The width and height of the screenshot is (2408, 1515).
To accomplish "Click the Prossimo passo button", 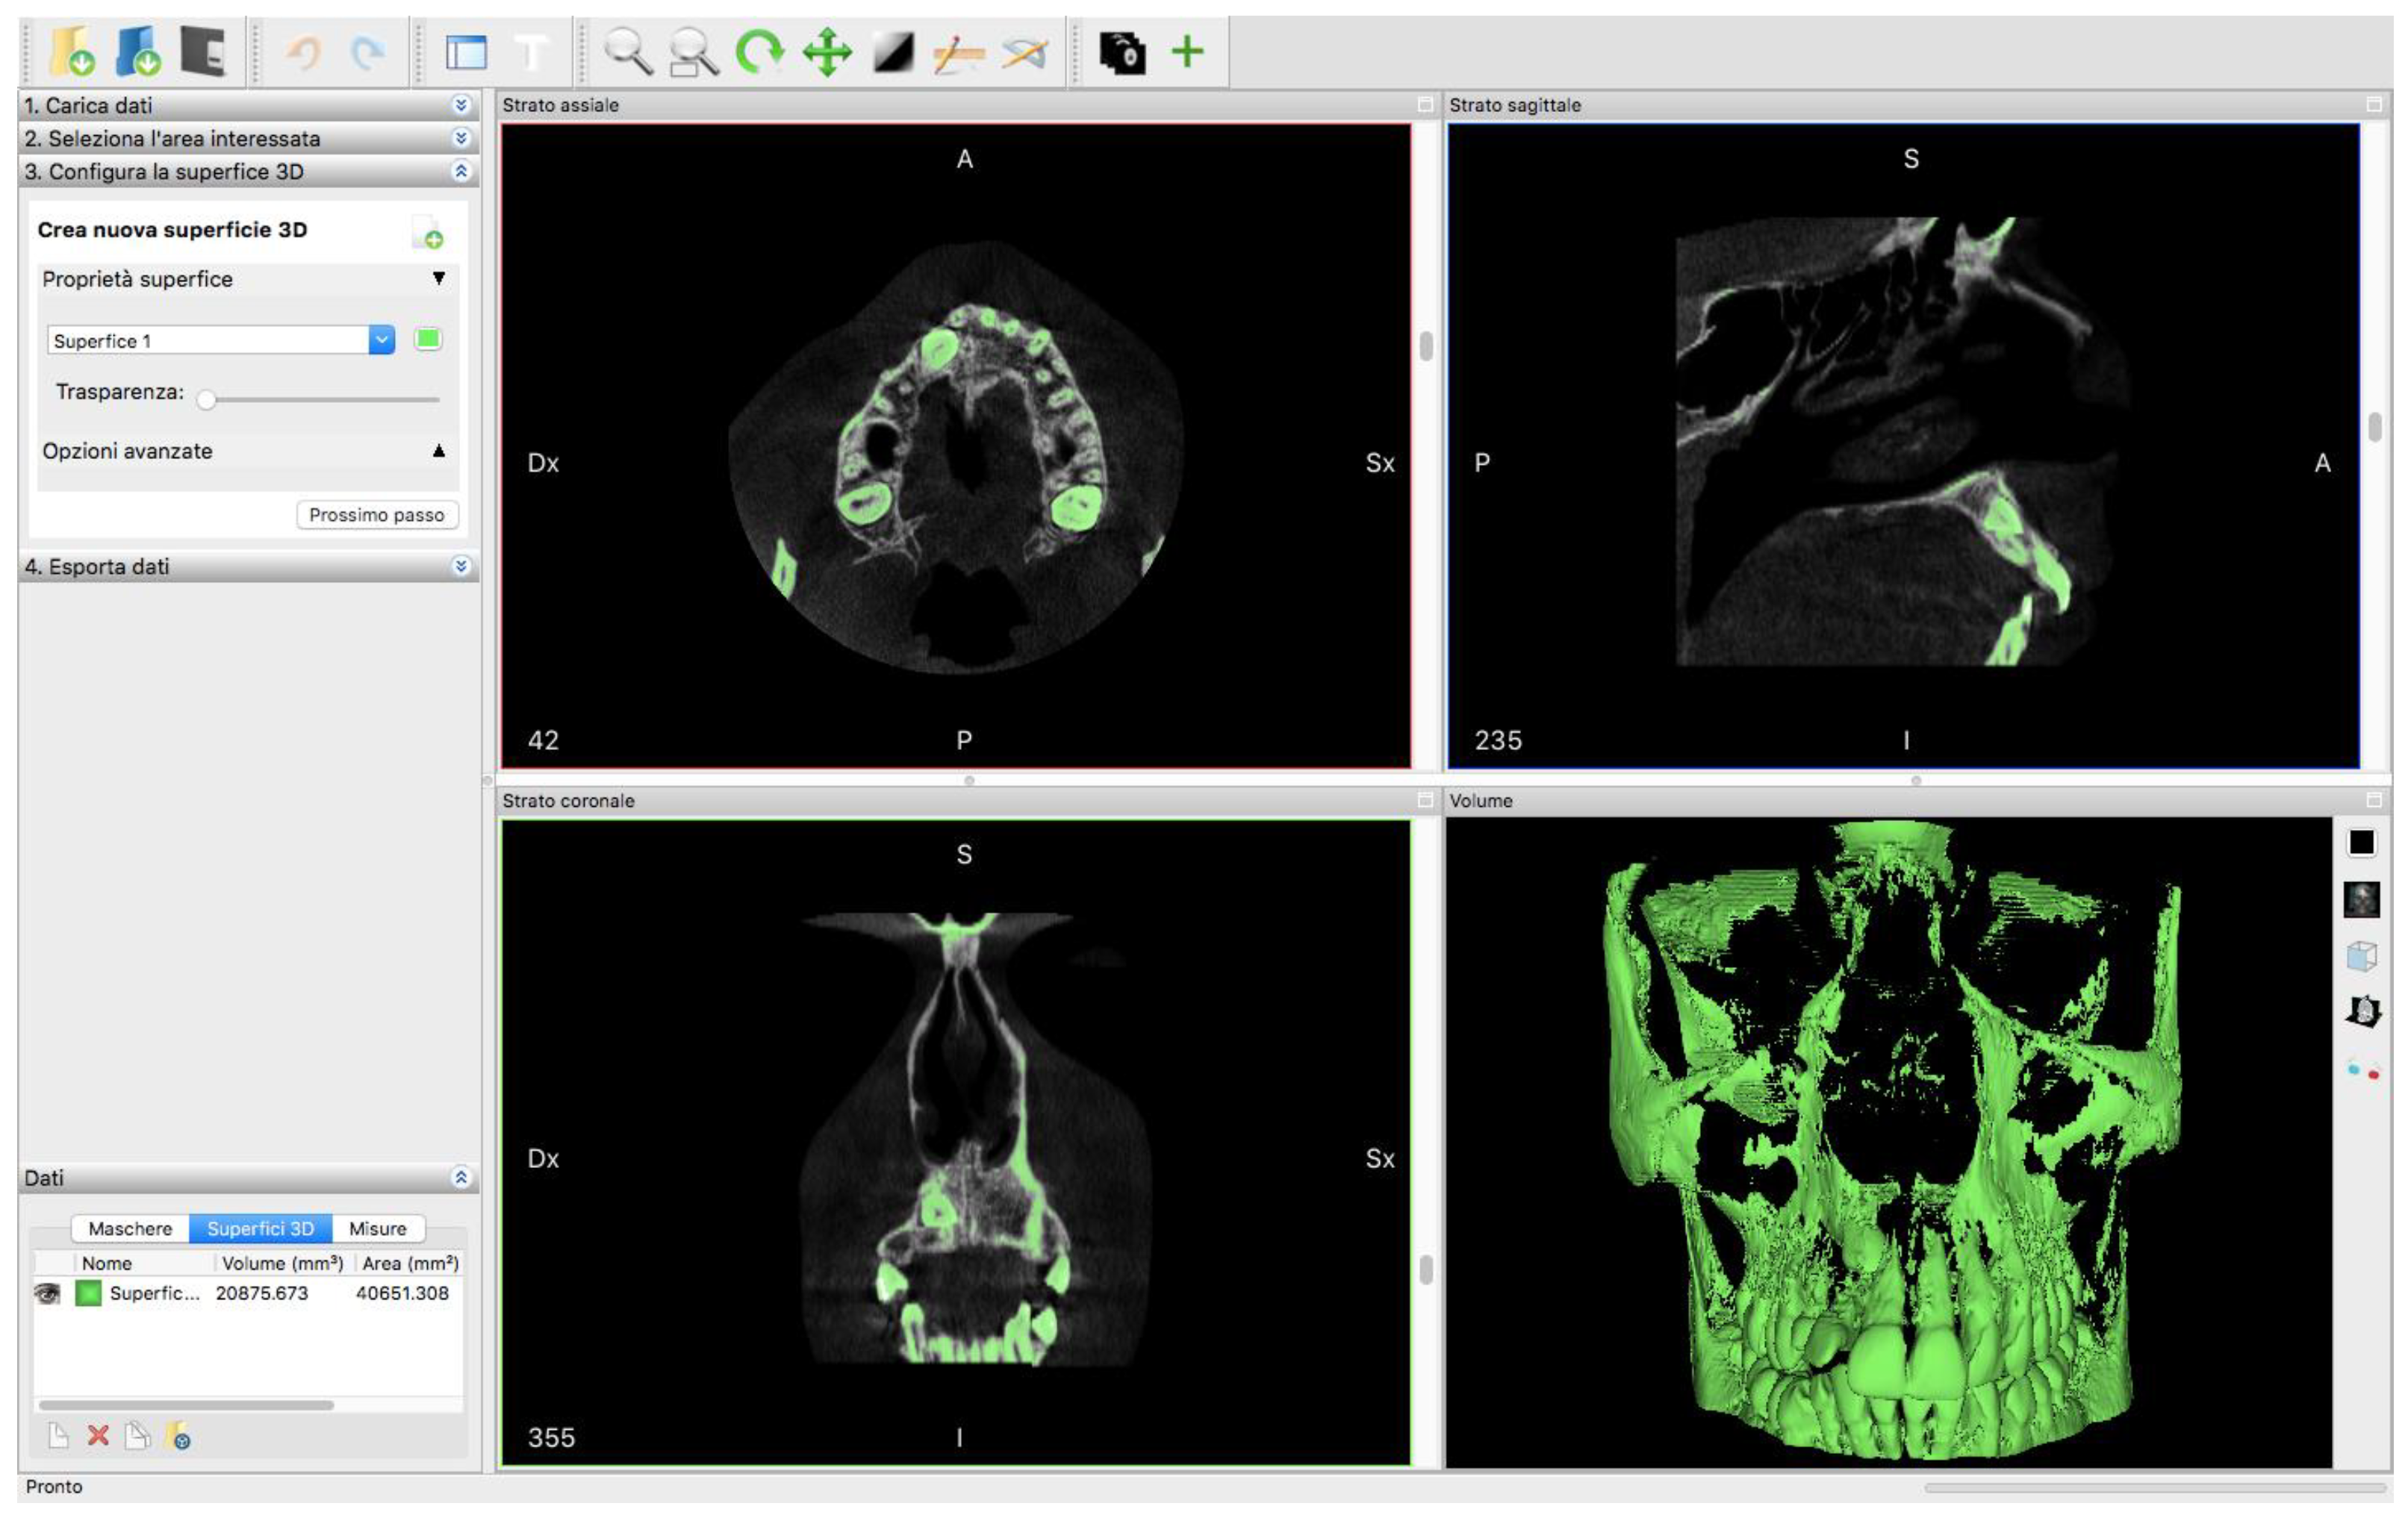I will [x=376, y=515].
